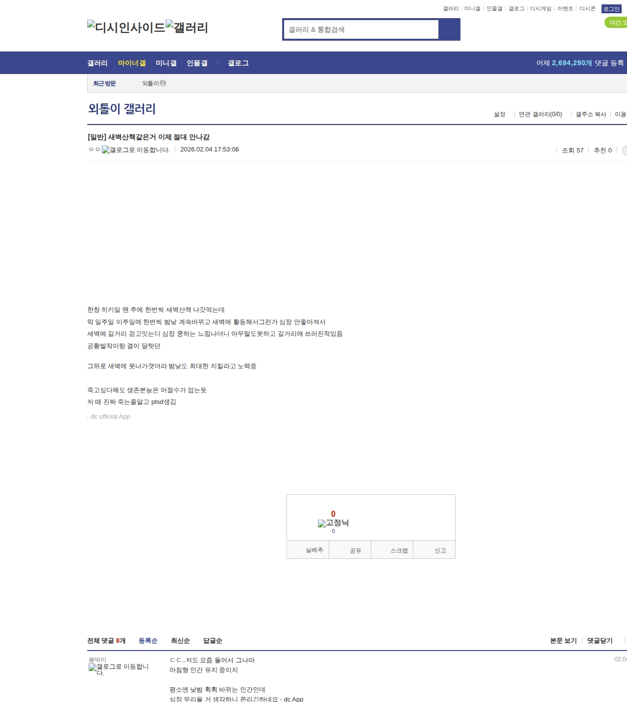Click the 공유 share button

(x=350, y=550)
